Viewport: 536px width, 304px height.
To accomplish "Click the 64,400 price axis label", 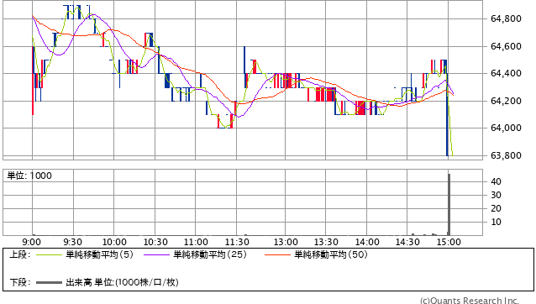I will (506, 73).
